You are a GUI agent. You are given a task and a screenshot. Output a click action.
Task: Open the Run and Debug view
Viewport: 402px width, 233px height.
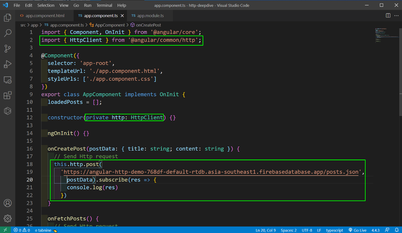pyautogui.click(x=7, y=64)
